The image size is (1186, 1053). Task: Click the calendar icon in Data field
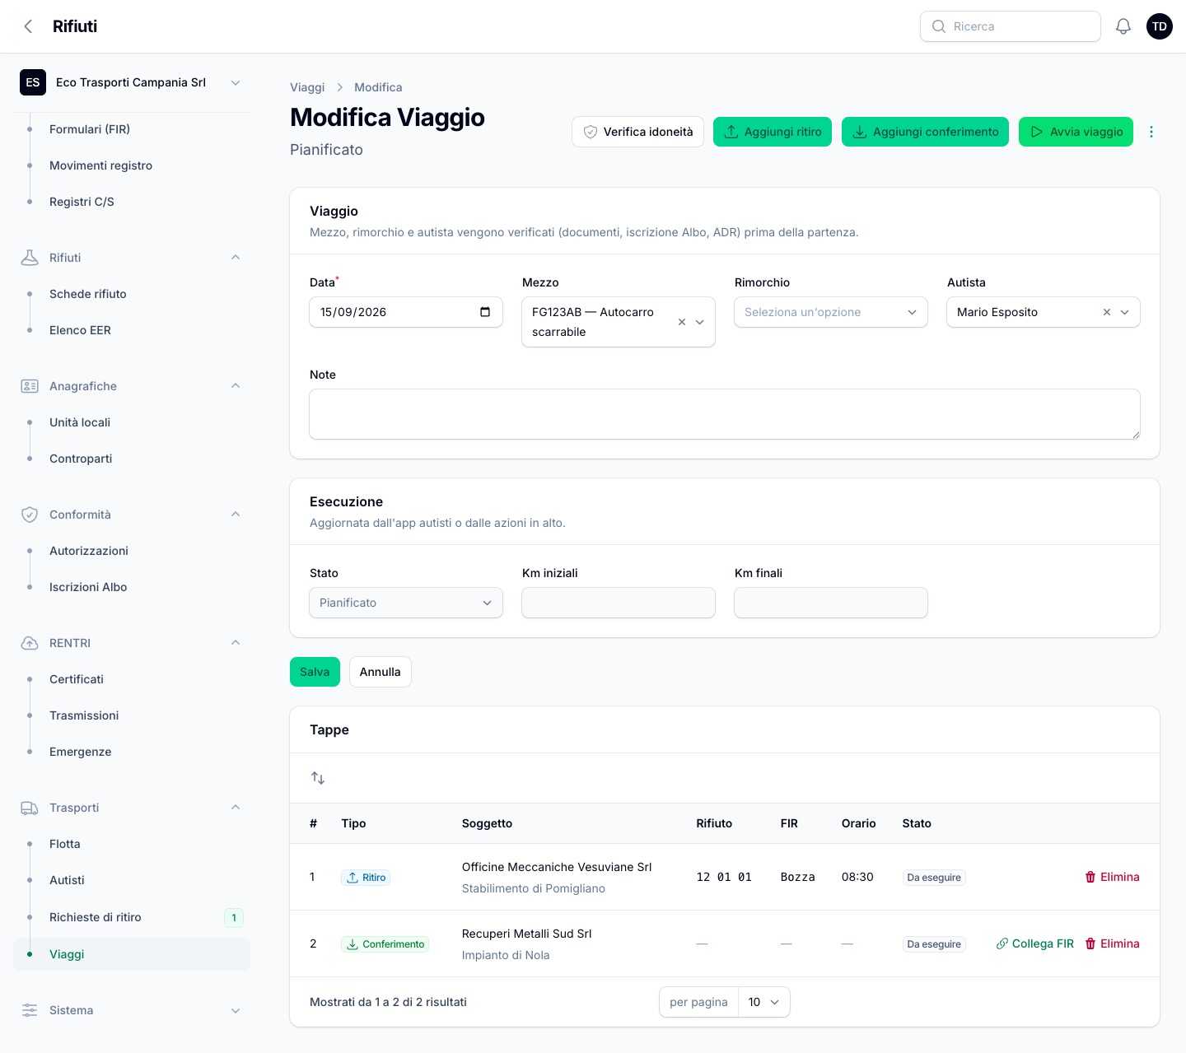click(x=485, y=312)
